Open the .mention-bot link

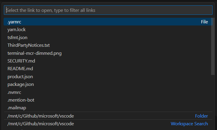21,100
